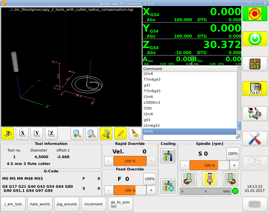Run the i_am_lost macro
This screenshot has width=269, height=213.
pos(13,204)
